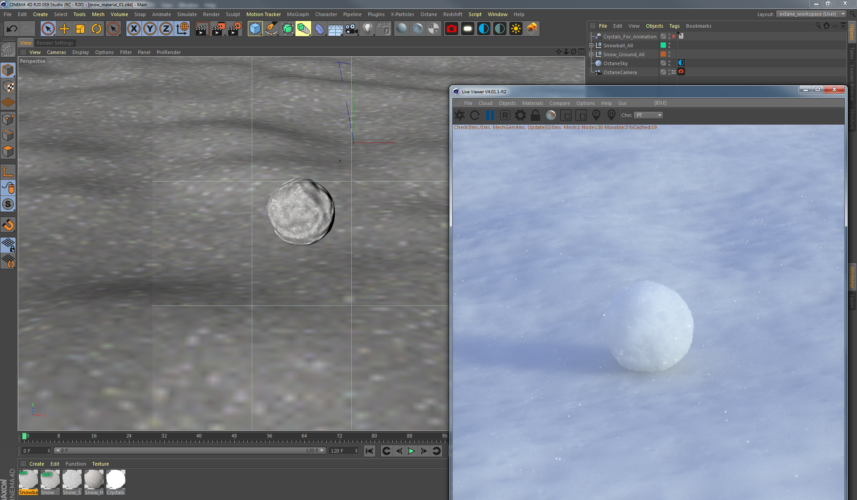Viewport: 857px width, 500px height.
Task: Select the Scale tool
Action: (80, 28)
